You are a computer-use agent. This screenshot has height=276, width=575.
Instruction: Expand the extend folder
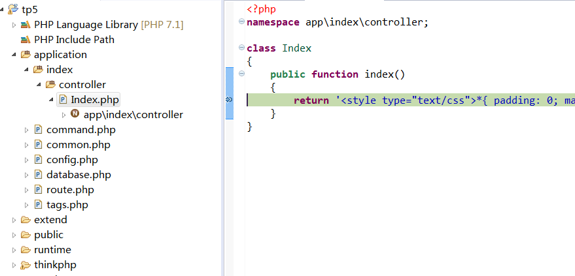[14, 220]
